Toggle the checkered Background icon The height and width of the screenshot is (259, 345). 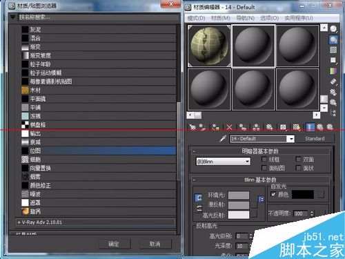[x=333, y=50]
